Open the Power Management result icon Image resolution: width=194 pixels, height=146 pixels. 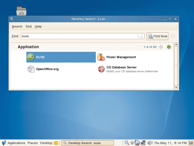pyautogui.click(x=101, y=57)
